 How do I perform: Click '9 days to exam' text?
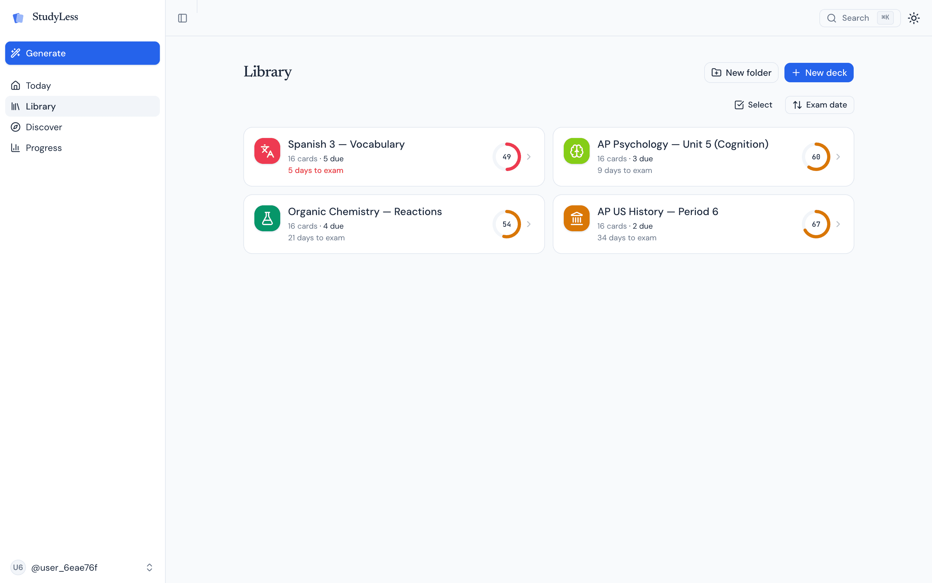point(625,170)
